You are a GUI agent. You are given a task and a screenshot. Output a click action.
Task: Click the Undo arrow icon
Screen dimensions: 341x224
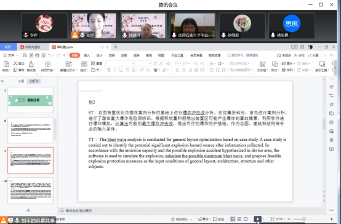click(50, 55)
